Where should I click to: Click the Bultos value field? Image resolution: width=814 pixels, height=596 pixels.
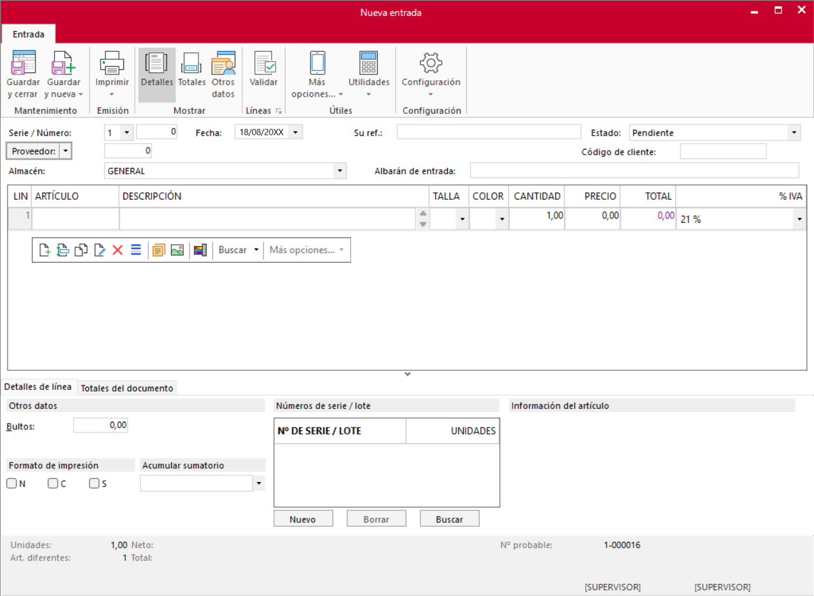[x=100, y=426]
